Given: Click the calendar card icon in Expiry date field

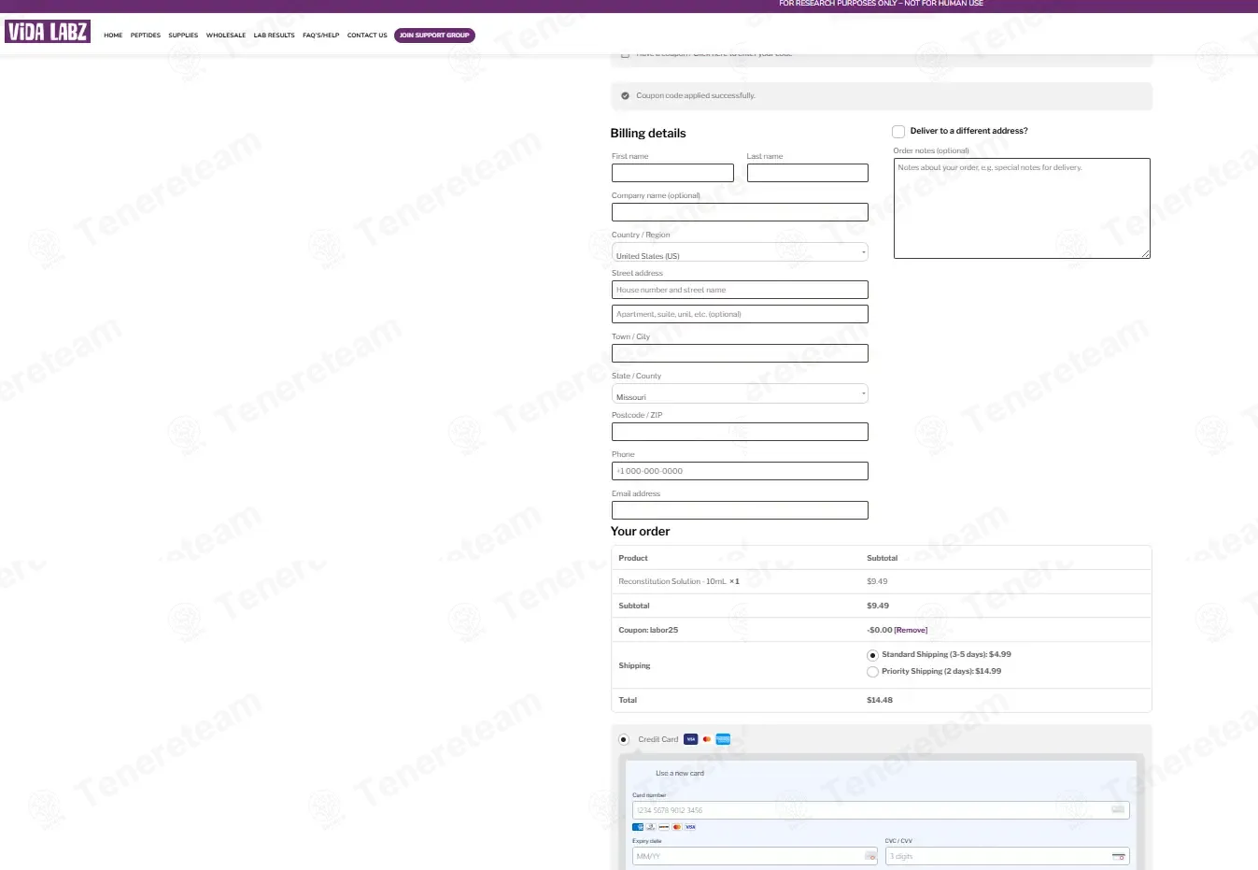Looking at the screenshot, I should [x=869, y=856].
